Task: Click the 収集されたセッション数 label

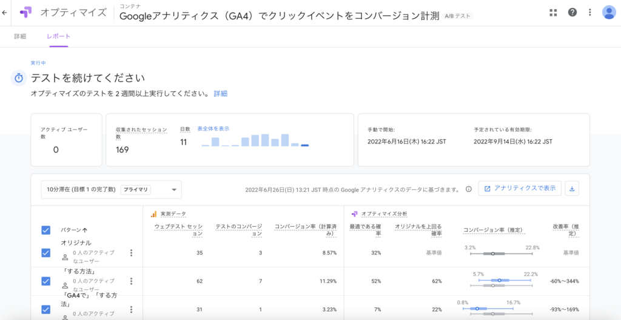Action: pyautogui.click(x=141, y=132)
